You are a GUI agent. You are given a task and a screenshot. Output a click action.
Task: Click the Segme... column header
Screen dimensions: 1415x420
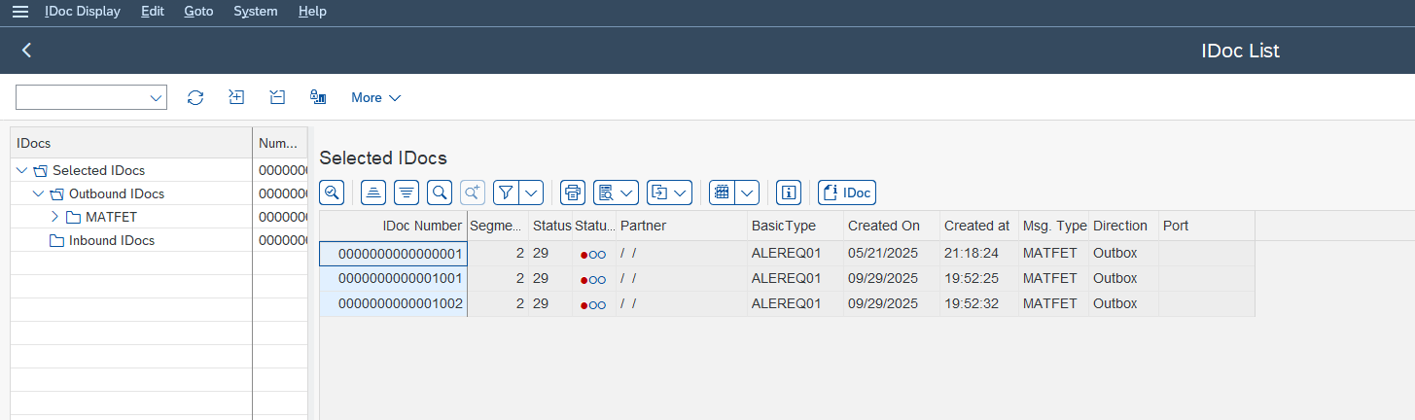point(498,226)
